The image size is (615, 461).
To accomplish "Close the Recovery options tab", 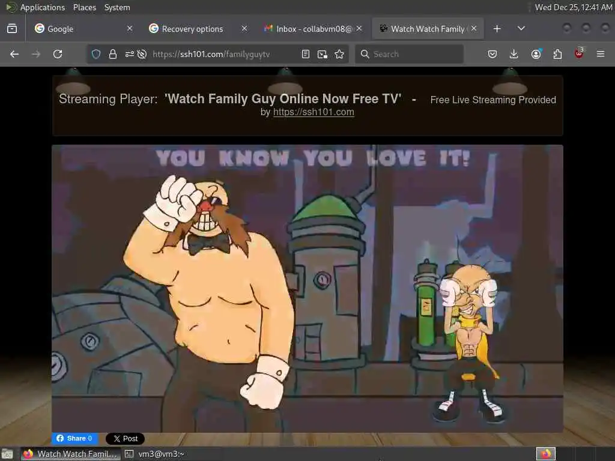I will (x=244, y=29).
